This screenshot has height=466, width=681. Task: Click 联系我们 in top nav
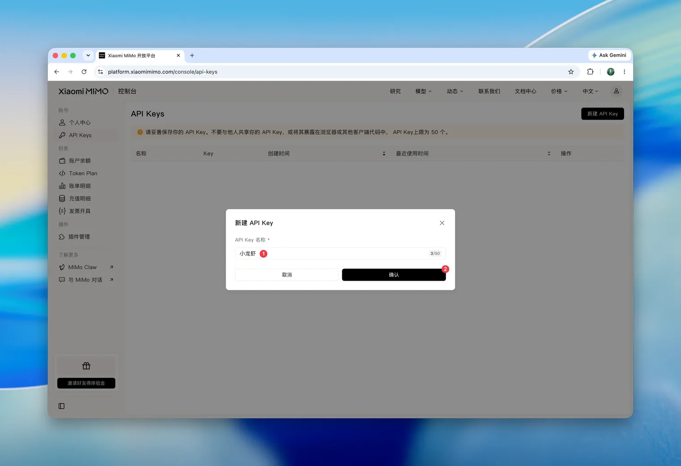tap(489, 91)
